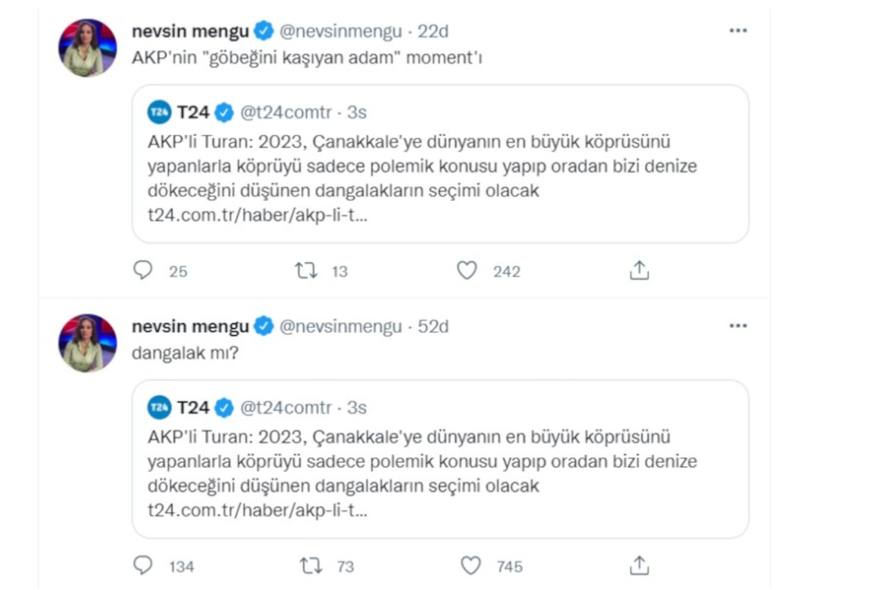The width and height of the screenshot is (886, 590).
Task: Open more options on second tweet
Action: (738, 326)
